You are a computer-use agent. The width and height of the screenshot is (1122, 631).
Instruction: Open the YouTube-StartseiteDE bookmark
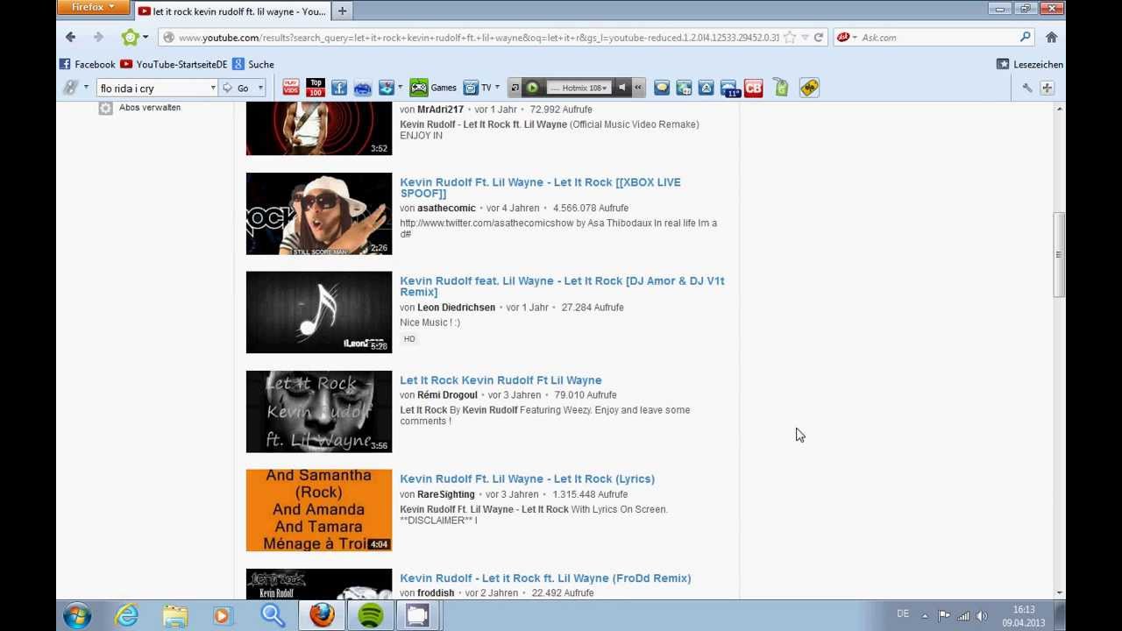tap(174, 64)
